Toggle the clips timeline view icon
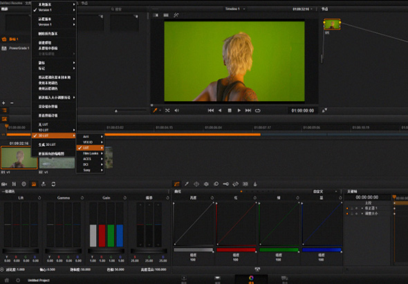The height and width of the screenshot is (284, 408). (4, 111)
